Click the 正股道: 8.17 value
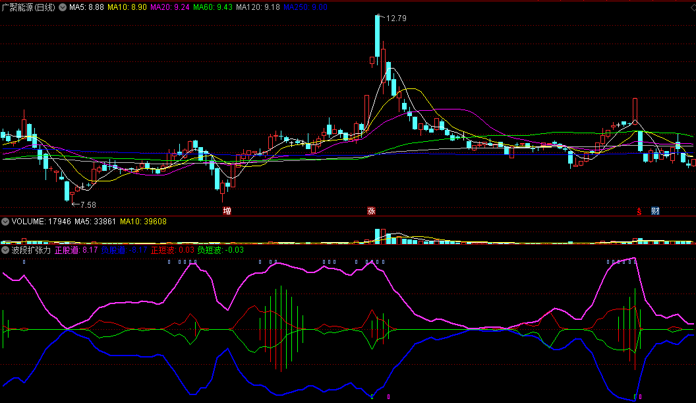Viewport: 696px width, 403px height. coord(76,250)
